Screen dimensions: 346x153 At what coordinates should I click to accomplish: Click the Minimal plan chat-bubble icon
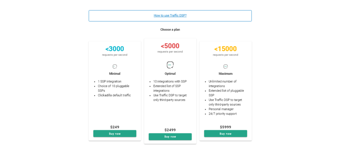click(x=115, y=67)
